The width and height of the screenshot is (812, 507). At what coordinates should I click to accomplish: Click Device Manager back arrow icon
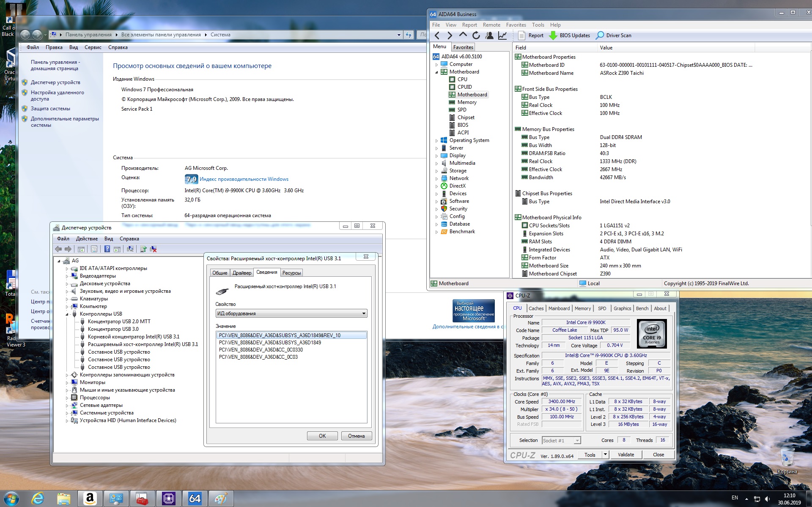pyautogui.click(x=58, y=249)
